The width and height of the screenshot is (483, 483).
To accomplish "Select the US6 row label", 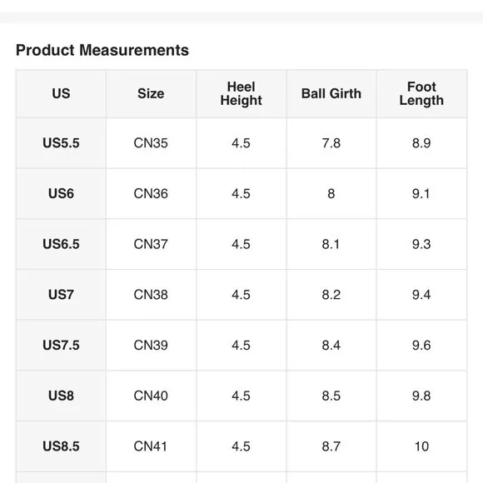I will tap(61, 194).
